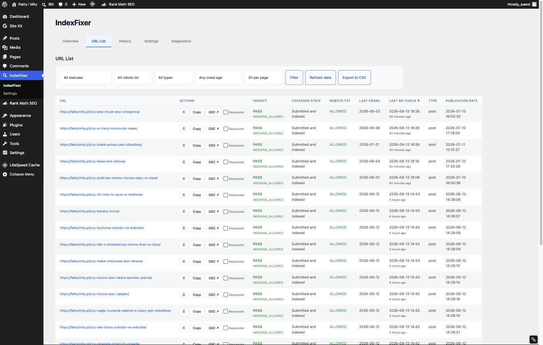
Task: Tick Requested for czy-maka-orkiszowa-jest-zdrowa
Action: 226,261
